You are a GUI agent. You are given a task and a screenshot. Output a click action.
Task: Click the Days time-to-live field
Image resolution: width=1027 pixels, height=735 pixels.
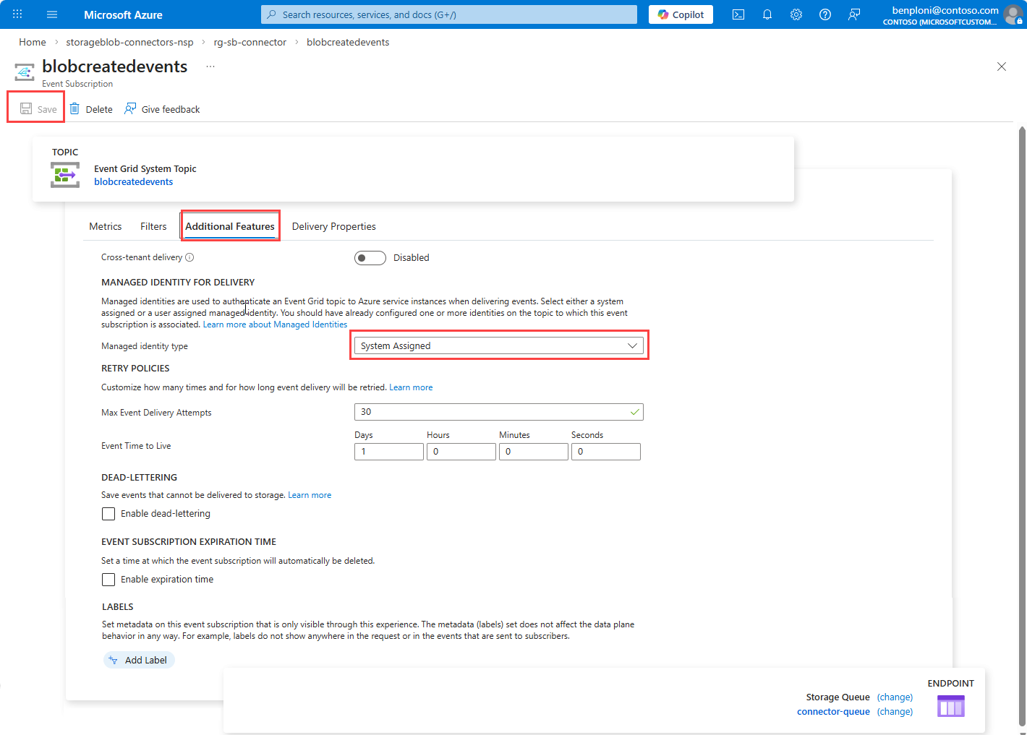pos(389,452)
